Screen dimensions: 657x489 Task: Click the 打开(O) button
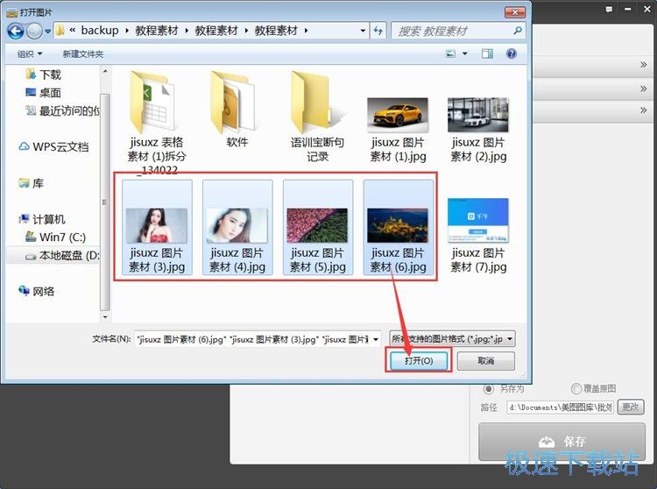[418, 360]
